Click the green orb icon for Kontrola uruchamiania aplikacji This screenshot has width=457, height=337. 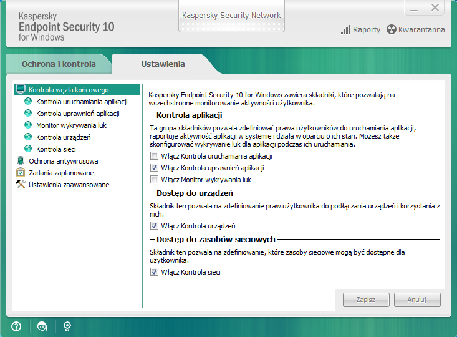click(28, 102)
